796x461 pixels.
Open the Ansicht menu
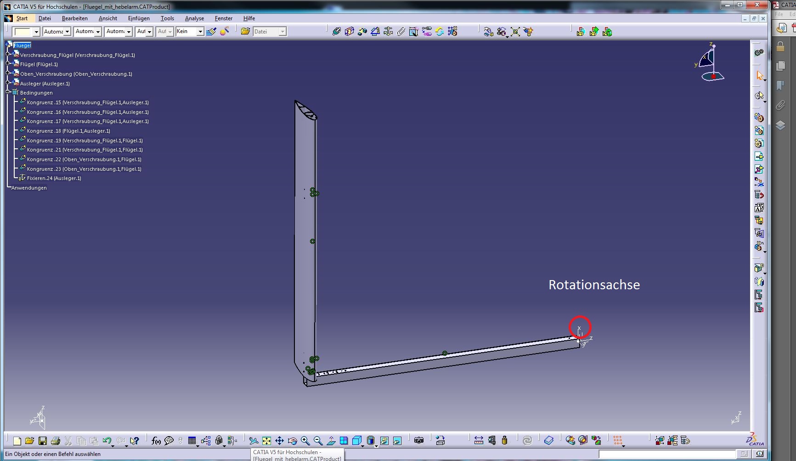pyautogui.click(x=108, y=18)
